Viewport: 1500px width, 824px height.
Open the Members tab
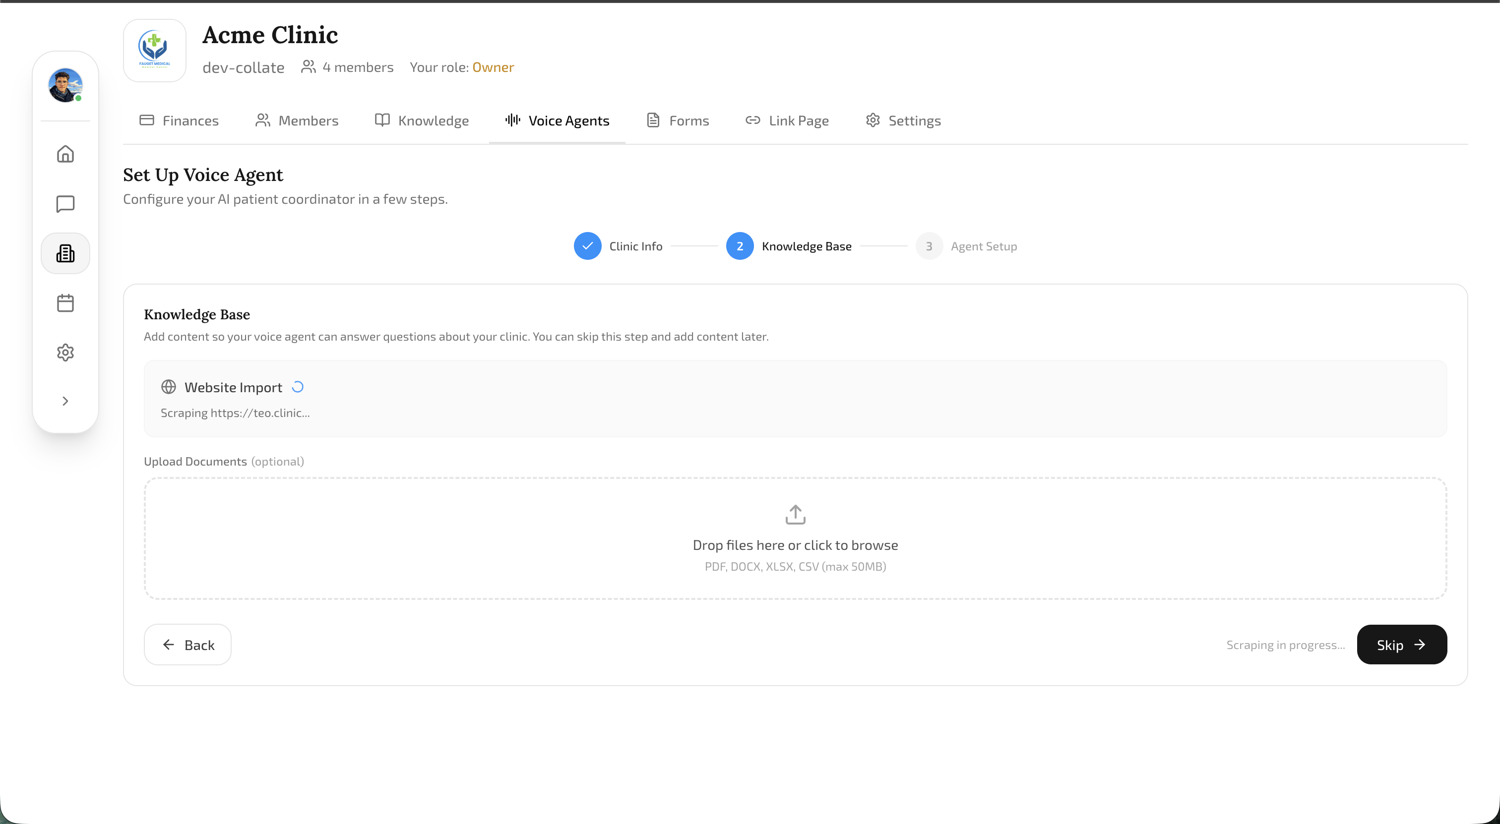[x=297, y=120]
